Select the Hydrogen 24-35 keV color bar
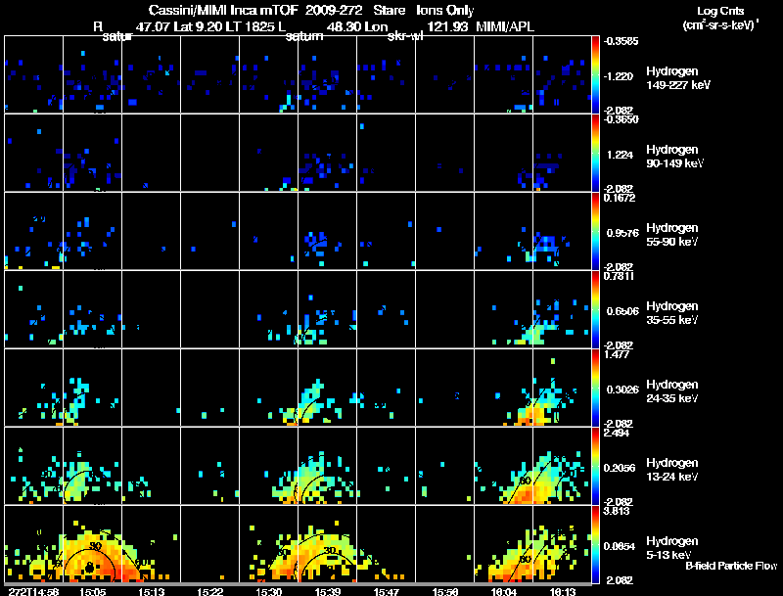The width and height of the screenshot is (783, 596). click(595, 388)
